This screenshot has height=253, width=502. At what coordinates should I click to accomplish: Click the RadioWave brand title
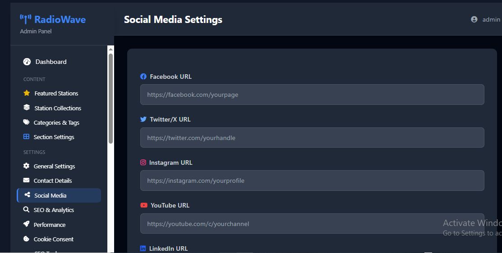click(x=60, y=19)
